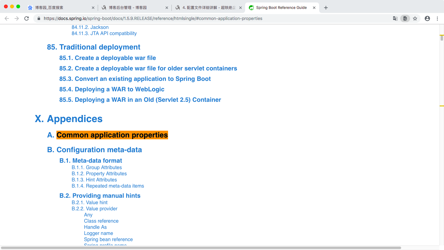Open highlighted Common application properties link
Image resolution: width=444 pixels, height=250 pixels.
(112, 135)
